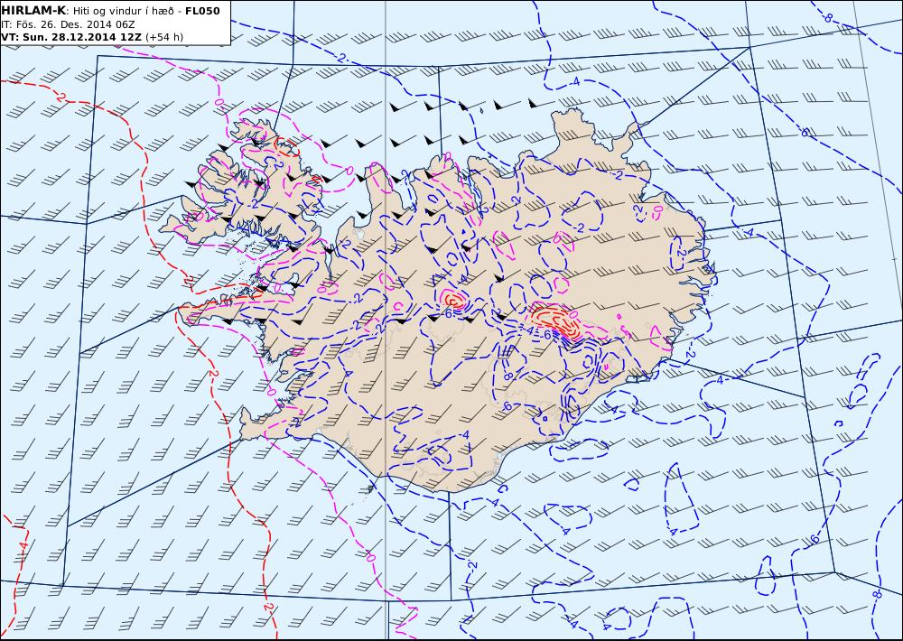This screenshot has height=641, width=903.
Task: Click the red "4" contour label
Action: pyautogui.click(x=23, y=544)
